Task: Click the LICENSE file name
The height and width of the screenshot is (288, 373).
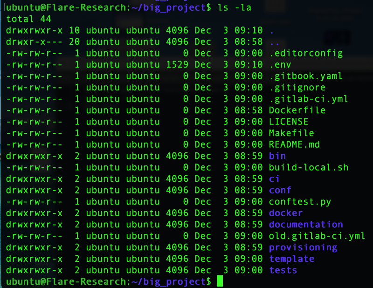Action: point(289,122)
